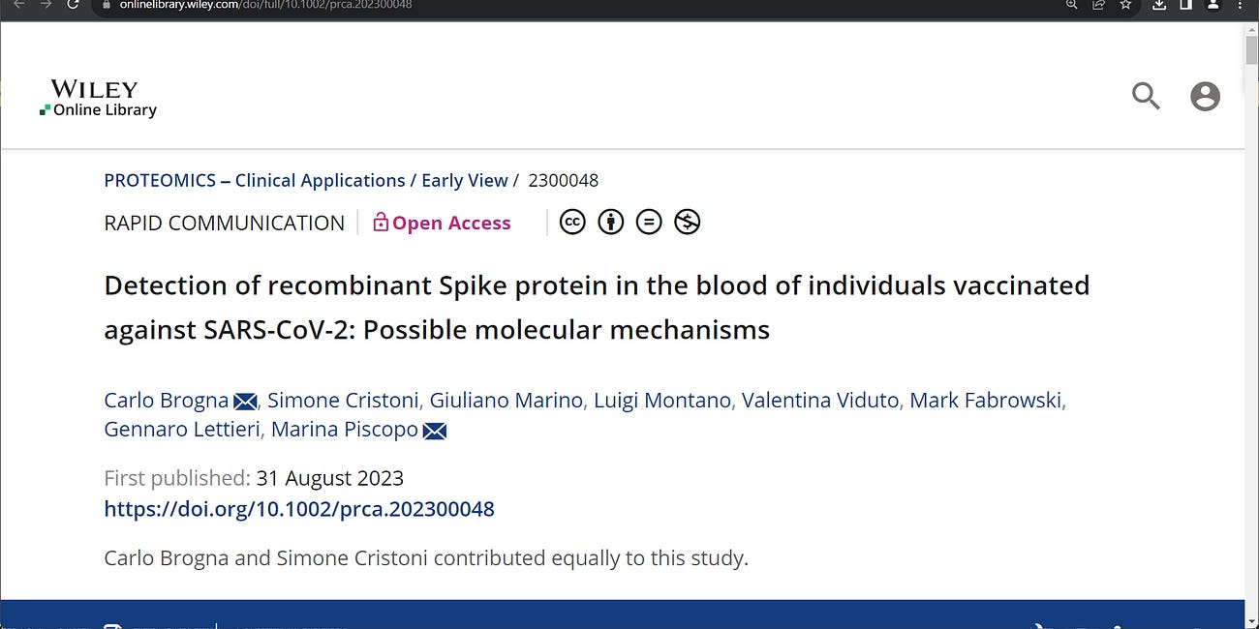Click the Creative Commons CC license icon
This screenshot has height=629, width=1259.
572,222
